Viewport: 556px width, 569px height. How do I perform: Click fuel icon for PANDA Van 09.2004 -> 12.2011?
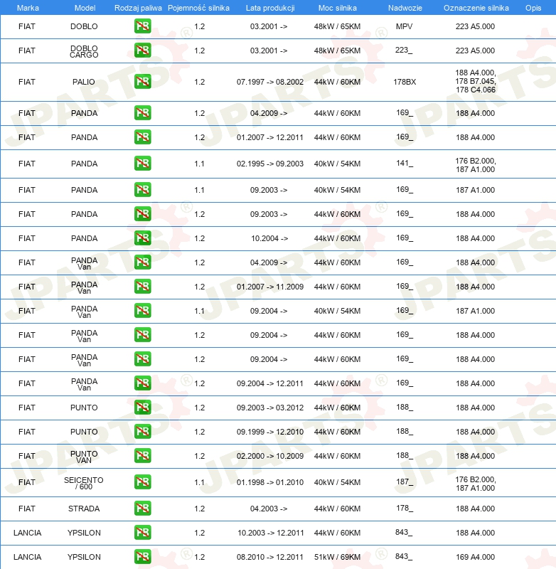(x=142, y=383)
